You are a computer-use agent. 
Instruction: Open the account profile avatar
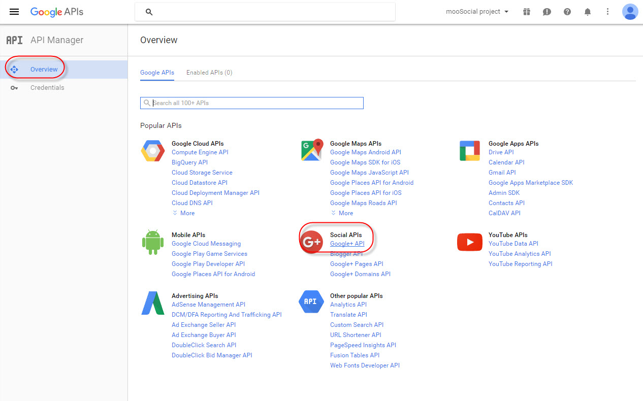pos(630,12)
